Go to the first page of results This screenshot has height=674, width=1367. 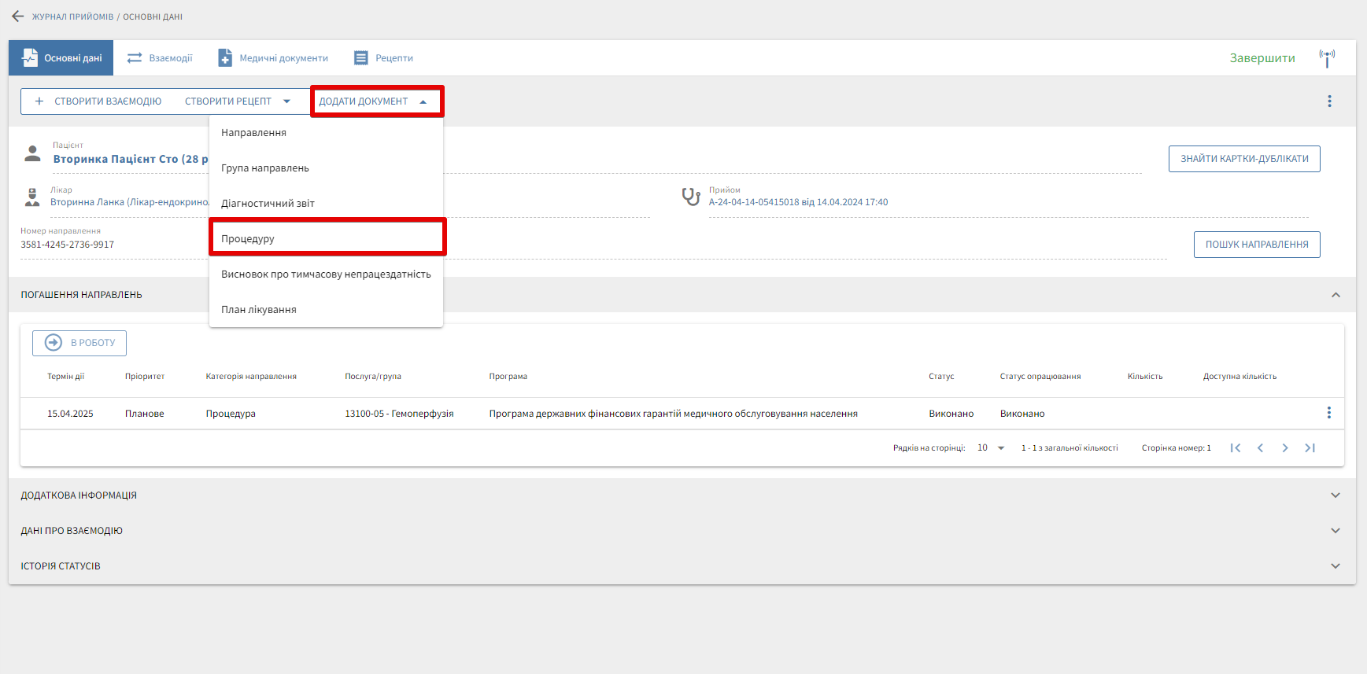[x=1236, y=448]
